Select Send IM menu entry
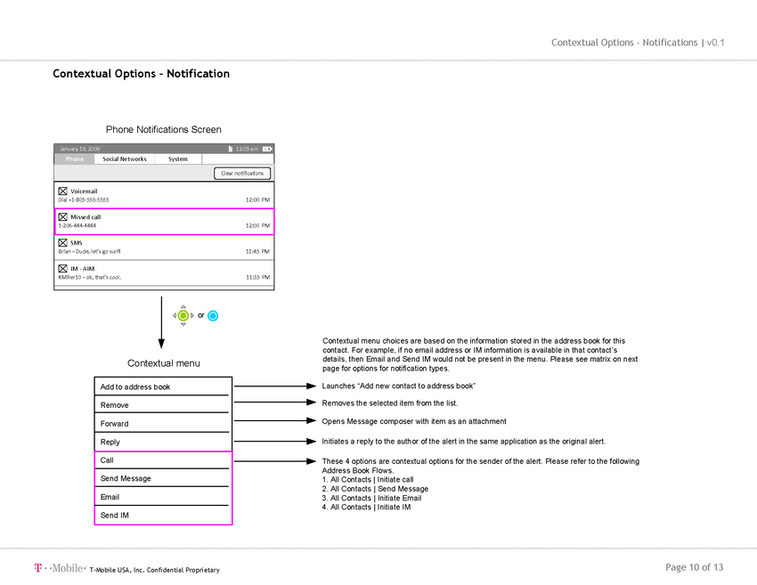Viewport: 757px width, 585px height. [163, 515]
